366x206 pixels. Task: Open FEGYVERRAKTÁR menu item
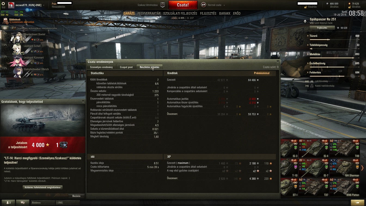coord(149,13)
